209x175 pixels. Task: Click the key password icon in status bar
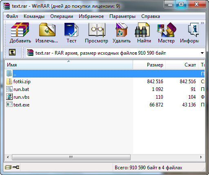point(16,167)
